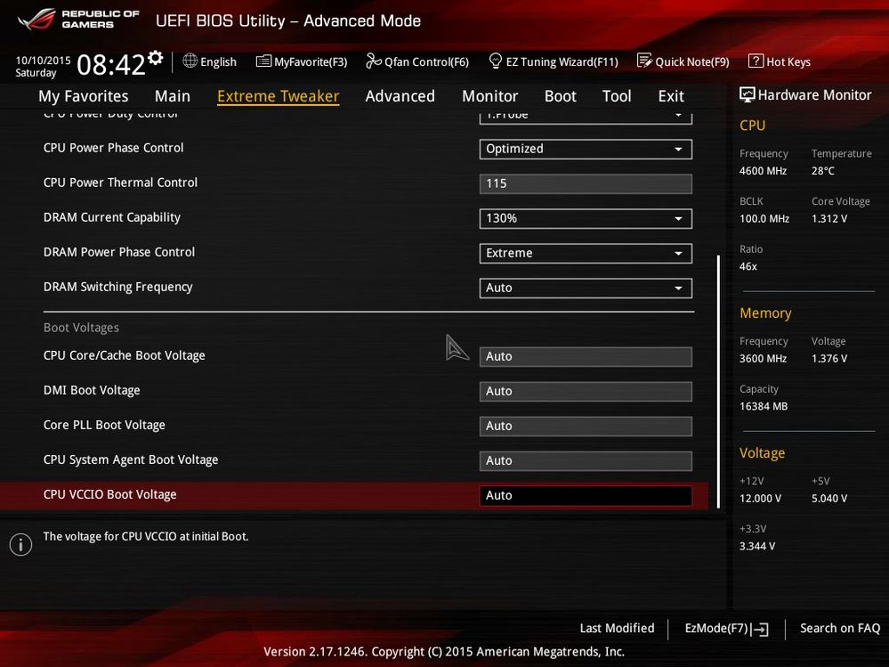Viewport: 889px width, 667px height.
Task: Click the 12.000 V reading
Action: [760, 499]
